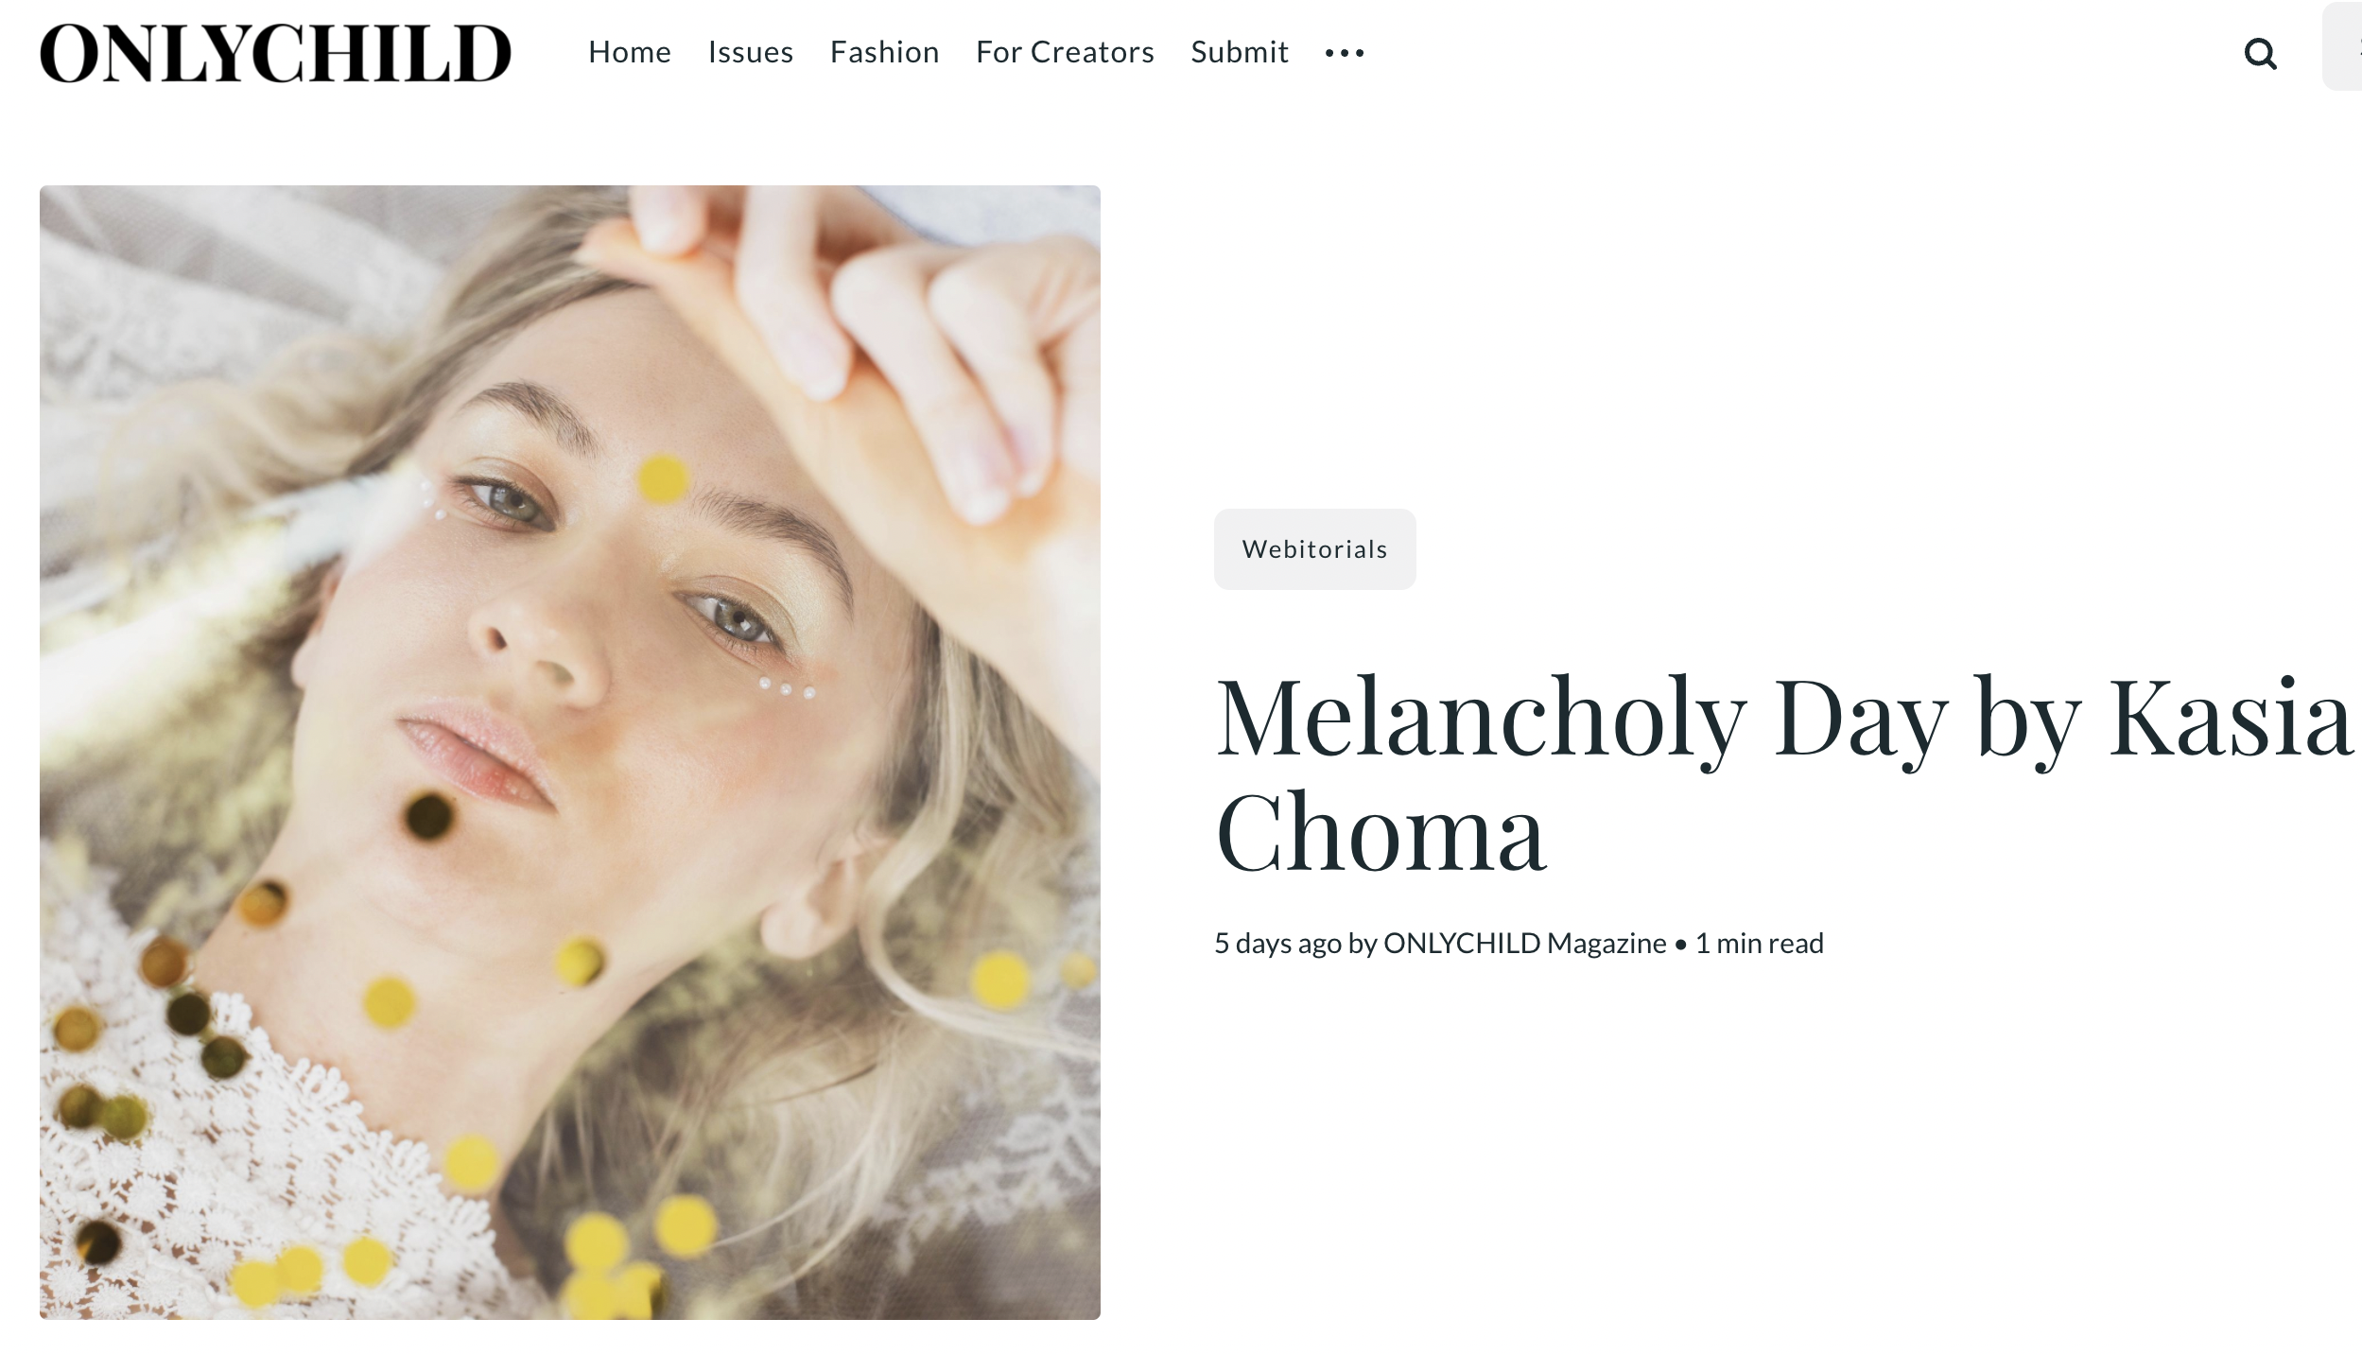Select Fashion in the navigation bar

coord(885,52)
